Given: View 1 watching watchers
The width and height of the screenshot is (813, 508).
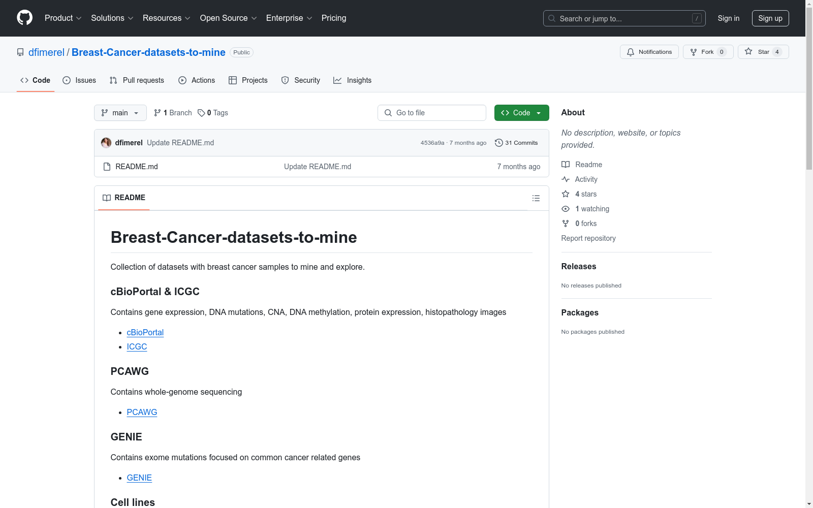Looking at the screenshot, I should pyautogui.click(x=585, y=209).
